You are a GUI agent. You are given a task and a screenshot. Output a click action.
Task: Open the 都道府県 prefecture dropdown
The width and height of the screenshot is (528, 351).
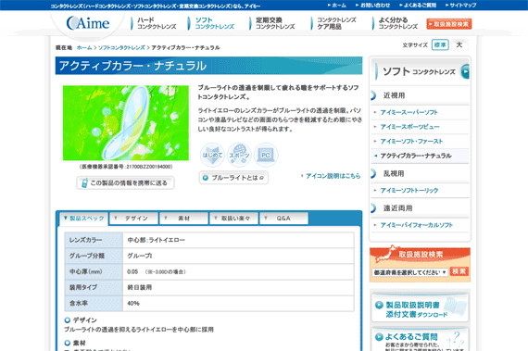coord(409,272)
